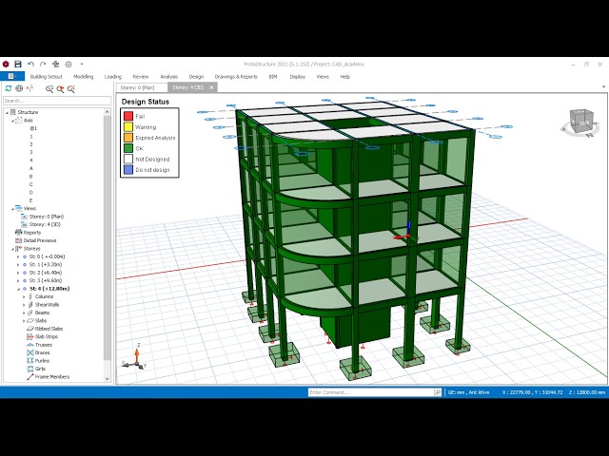609x456 pixels.
Task: Redo the last undone action
Action: (43, 64)
